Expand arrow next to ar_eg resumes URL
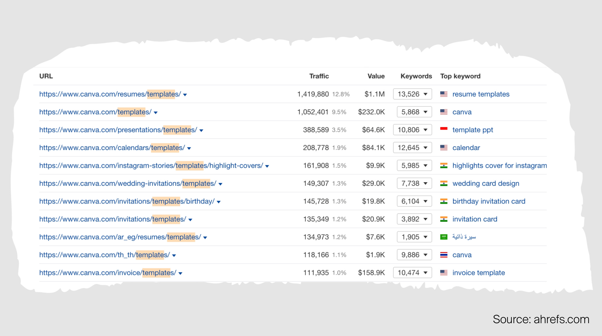 click(x=205, y=238)
